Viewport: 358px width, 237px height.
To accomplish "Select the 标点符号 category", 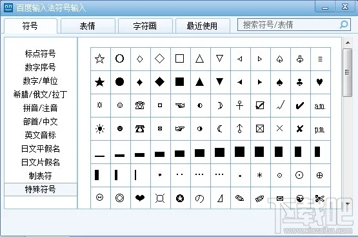I will pyautogui.click(x=41, y=54).
